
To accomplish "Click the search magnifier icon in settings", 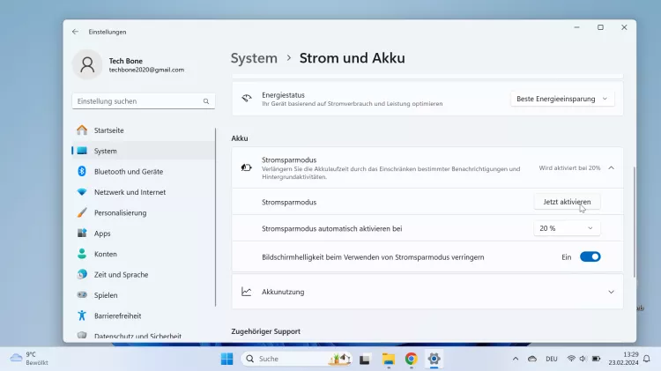I will point(206,101).
